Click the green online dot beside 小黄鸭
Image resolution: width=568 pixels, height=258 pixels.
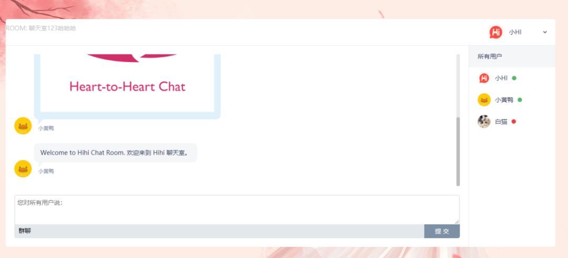tap(520, 100)
